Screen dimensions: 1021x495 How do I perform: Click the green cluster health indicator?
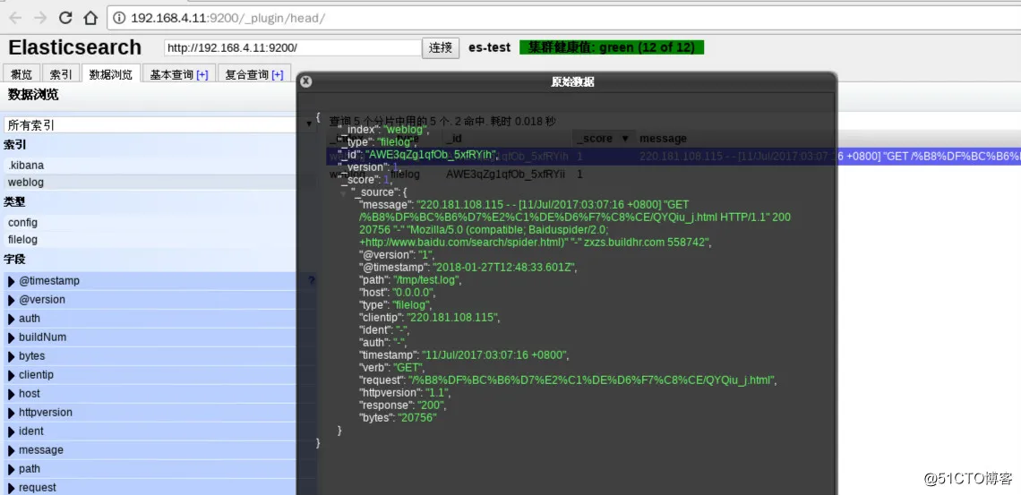[612, 47]
